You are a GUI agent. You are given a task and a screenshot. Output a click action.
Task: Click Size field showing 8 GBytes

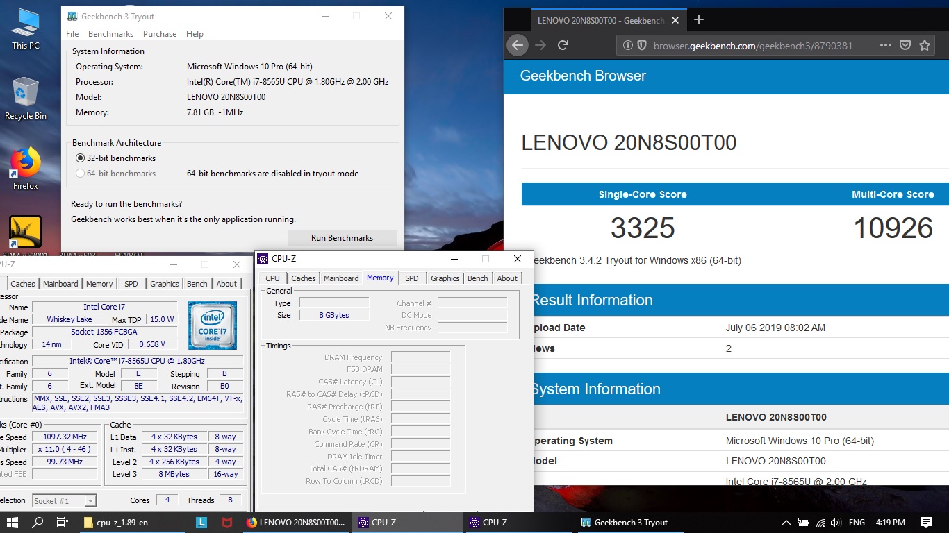tap(334, 315)
